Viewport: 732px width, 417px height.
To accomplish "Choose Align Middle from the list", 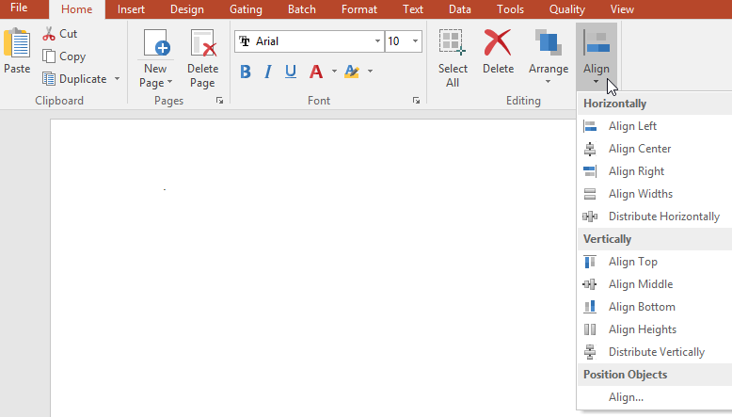I will (x=640, y=284).
